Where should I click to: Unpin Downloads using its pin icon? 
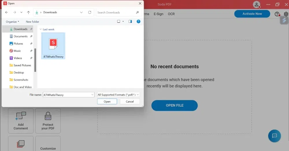31,29
